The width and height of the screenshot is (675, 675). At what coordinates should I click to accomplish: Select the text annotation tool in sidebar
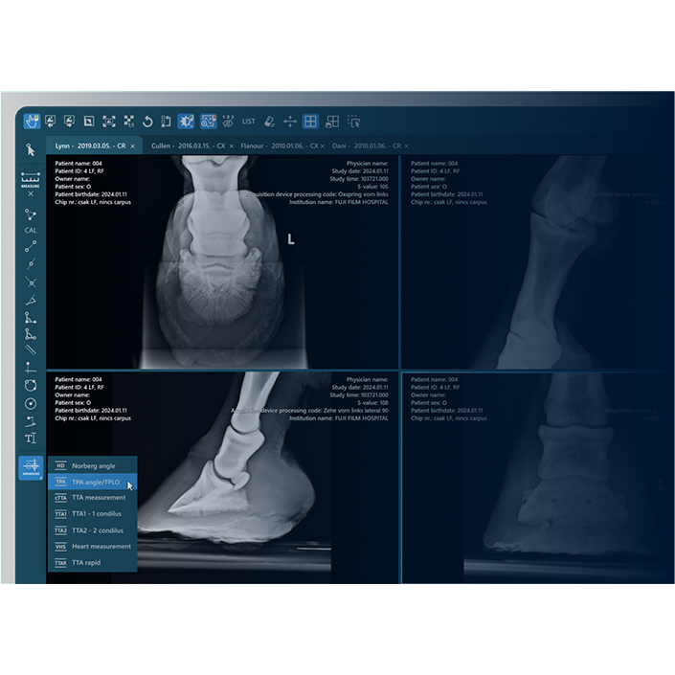coord(31,438)
